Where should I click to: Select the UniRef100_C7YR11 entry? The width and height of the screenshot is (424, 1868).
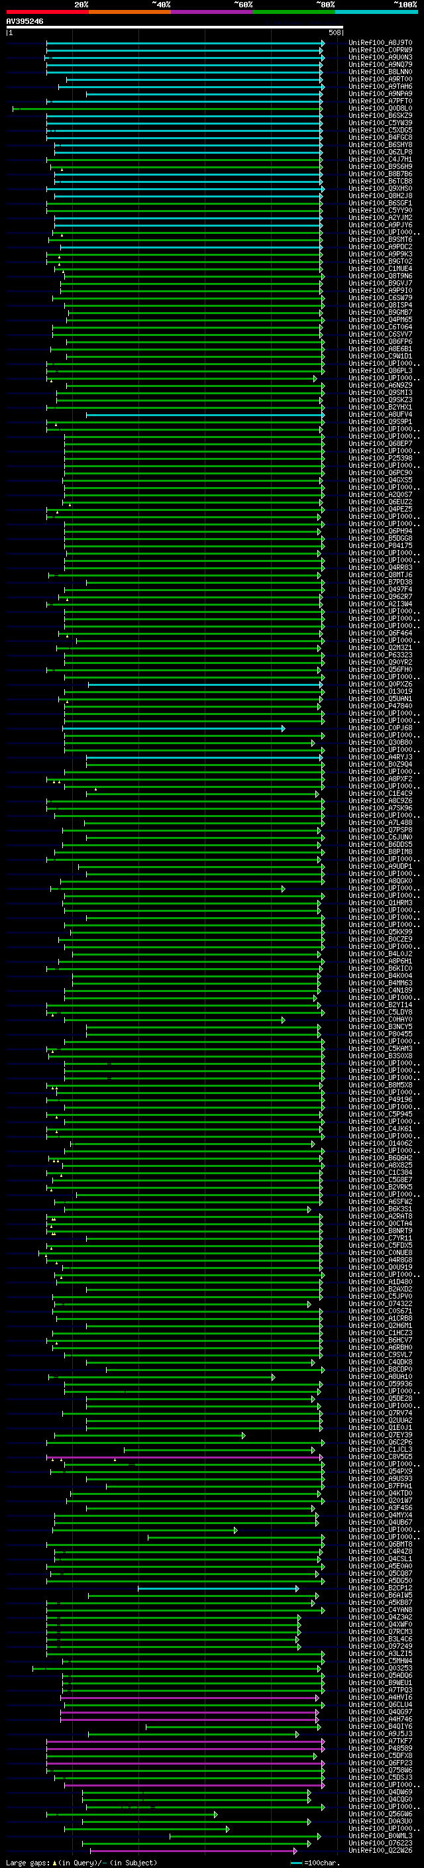pos(380,1238)
